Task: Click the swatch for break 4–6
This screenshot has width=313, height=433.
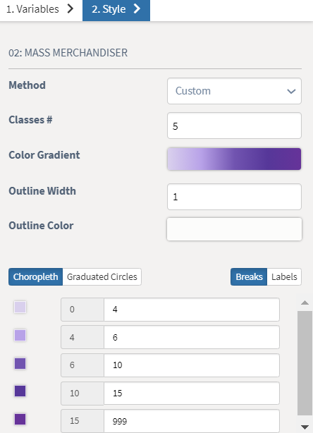Action: point(20,335)
